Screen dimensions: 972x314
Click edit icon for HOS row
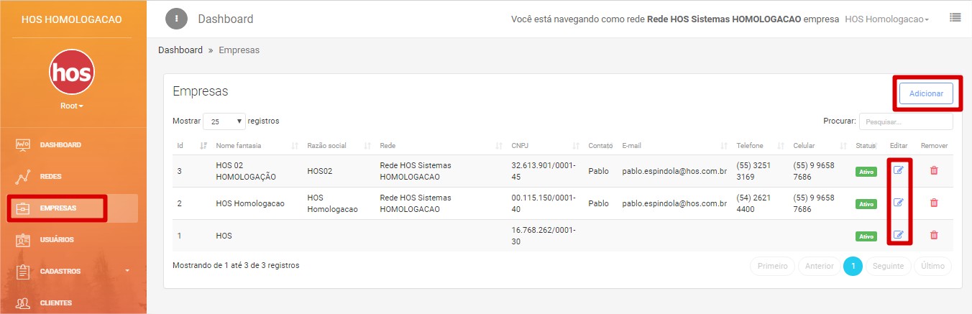(x=898, y=235)
